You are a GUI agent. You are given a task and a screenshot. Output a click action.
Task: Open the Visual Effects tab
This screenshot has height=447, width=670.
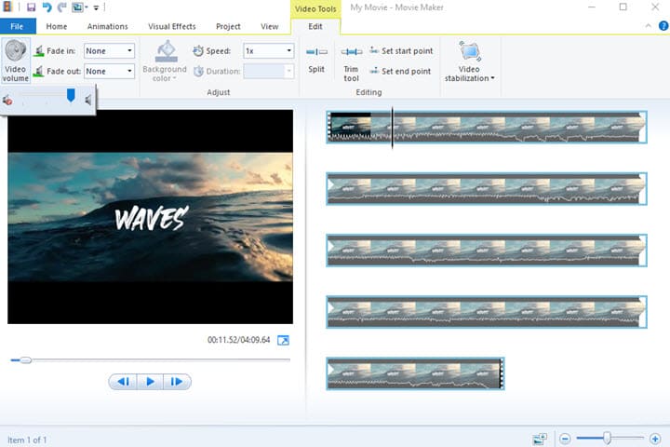coord(172,27)
